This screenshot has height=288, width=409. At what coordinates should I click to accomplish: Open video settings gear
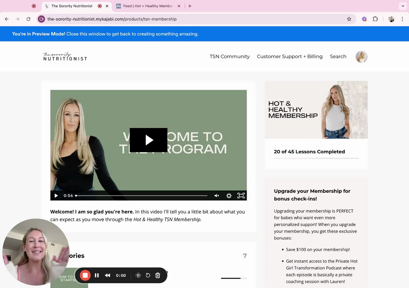pos(229,196)
